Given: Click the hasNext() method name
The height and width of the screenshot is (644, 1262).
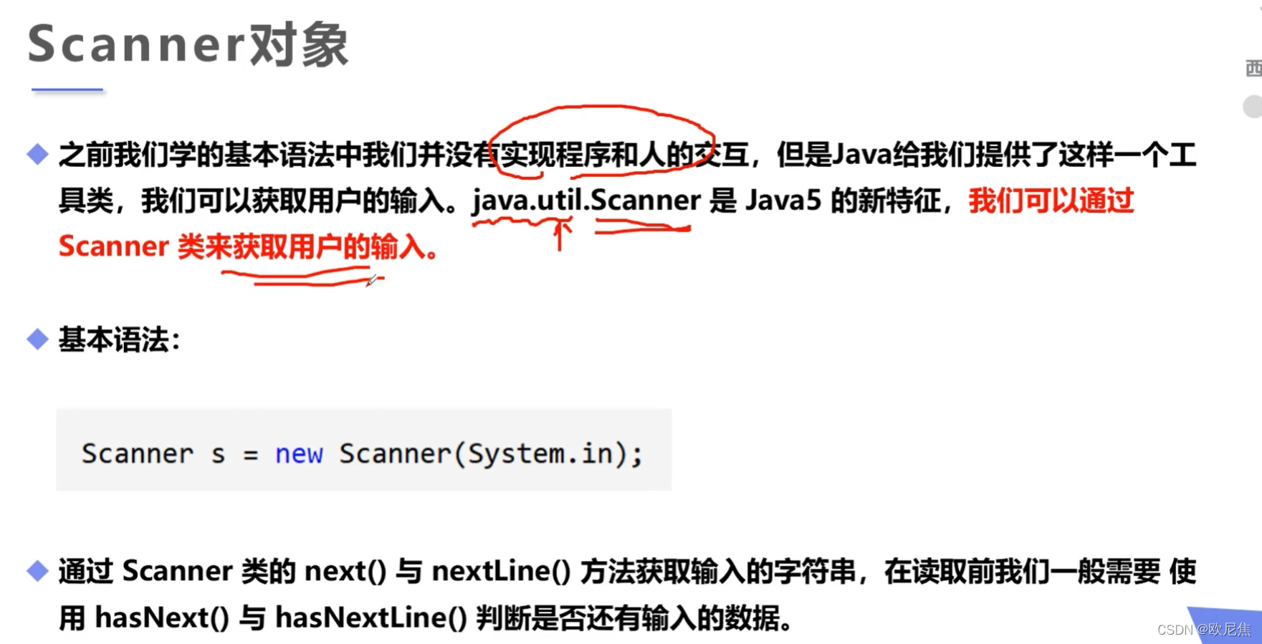Looking at the screenshot, I should click(x=162, y=617).
